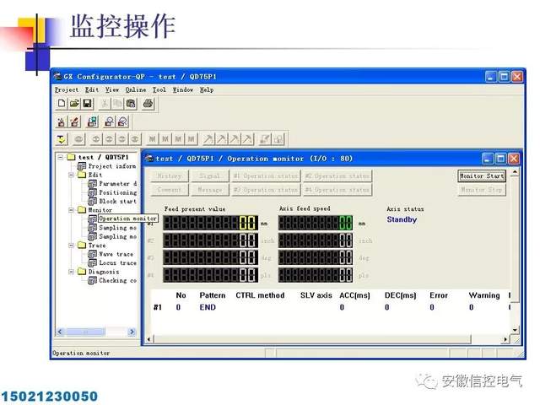
Task: Click axis #1 feed present value display
Action: pos(210,223)
